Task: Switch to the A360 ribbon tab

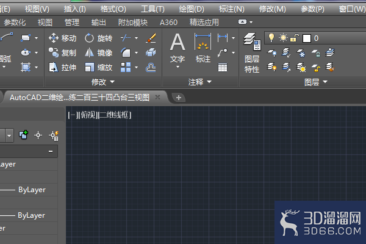Action: tap(168, 23)
